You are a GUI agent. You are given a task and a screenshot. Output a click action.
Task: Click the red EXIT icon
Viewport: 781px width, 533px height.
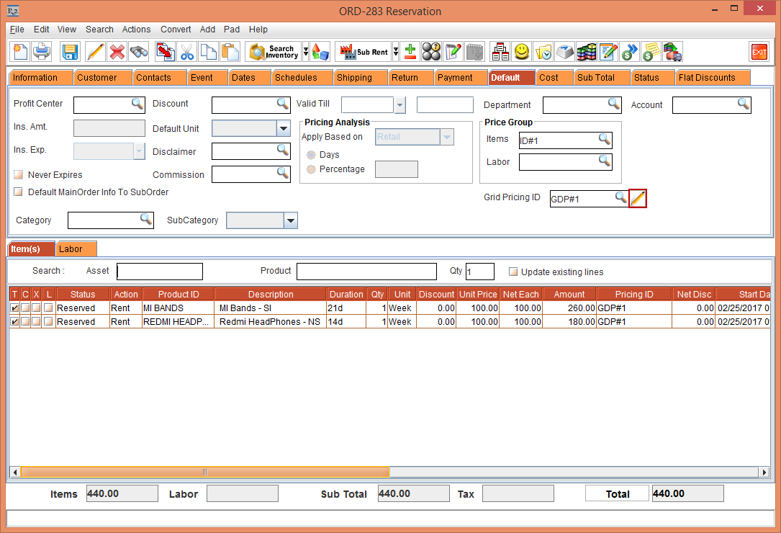(759, 52)
